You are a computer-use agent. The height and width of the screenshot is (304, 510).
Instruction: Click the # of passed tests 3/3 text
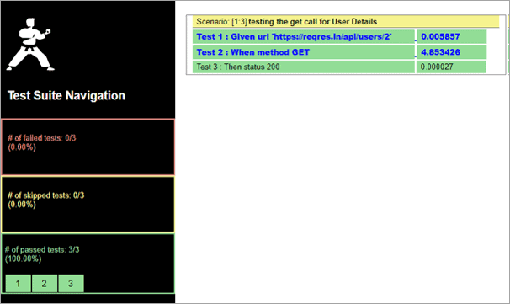pyautogui.click(x=42, y=254)
